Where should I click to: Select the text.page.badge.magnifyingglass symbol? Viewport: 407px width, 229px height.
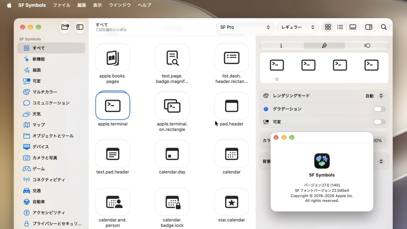point(172,58)
